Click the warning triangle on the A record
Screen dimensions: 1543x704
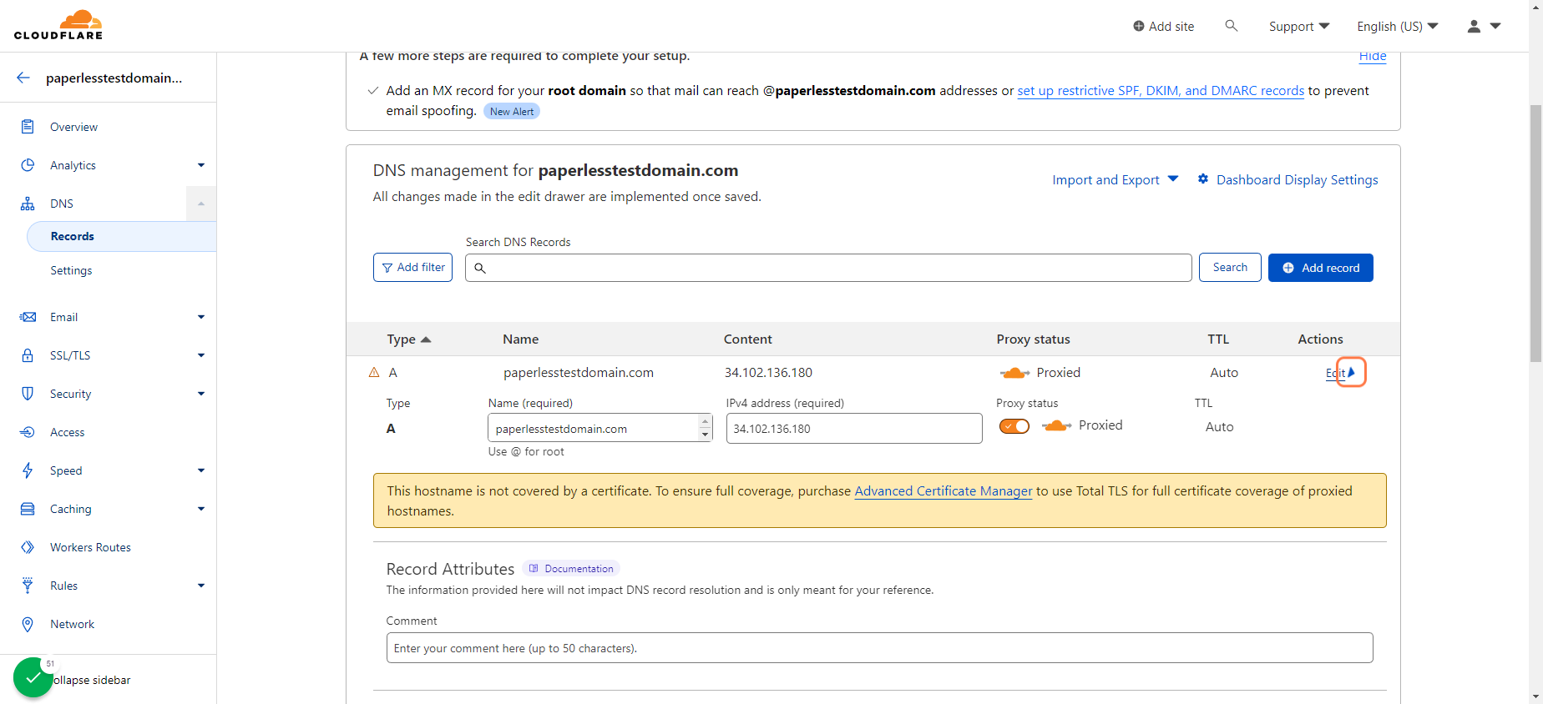click(374, 373)
